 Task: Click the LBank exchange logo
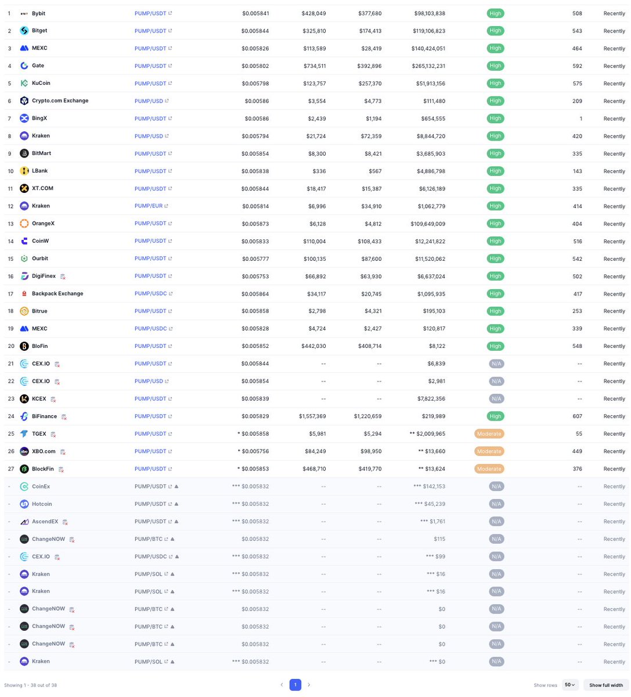click(x=24, y=171)
